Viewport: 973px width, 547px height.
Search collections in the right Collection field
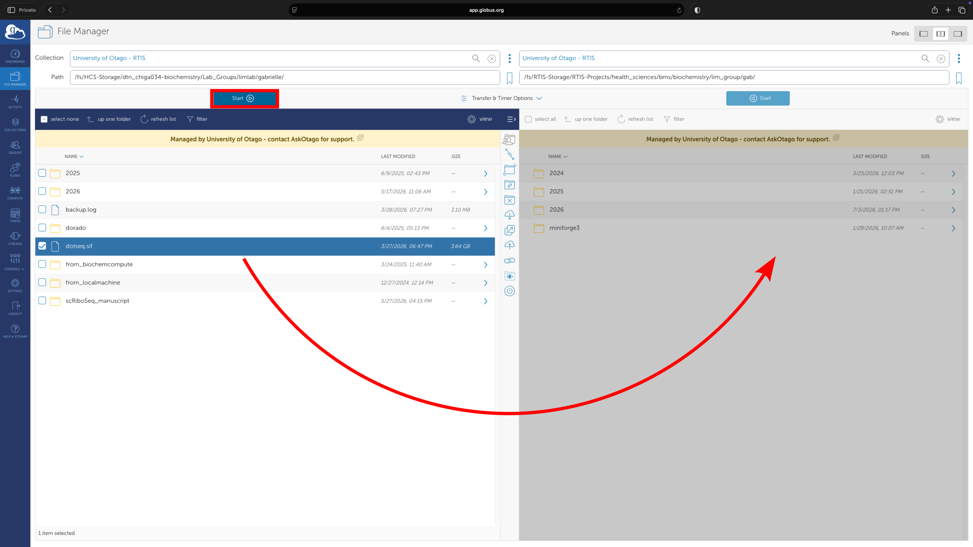(925, 58)
